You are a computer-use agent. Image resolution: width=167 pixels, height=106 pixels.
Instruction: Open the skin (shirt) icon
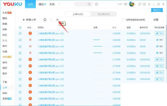coord(144,4)
